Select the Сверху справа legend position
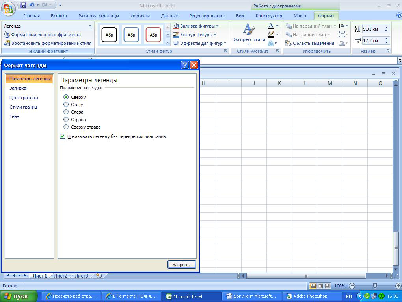Viewport: 402px width, 302px height. pyautogui.click(x=66, y=127)
